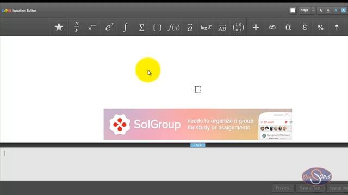
Task: Click into the TeX input text area
Action: coord(174,164)
